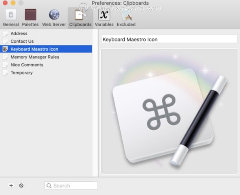Open the Excluded preferences pane

click(126, 18)
